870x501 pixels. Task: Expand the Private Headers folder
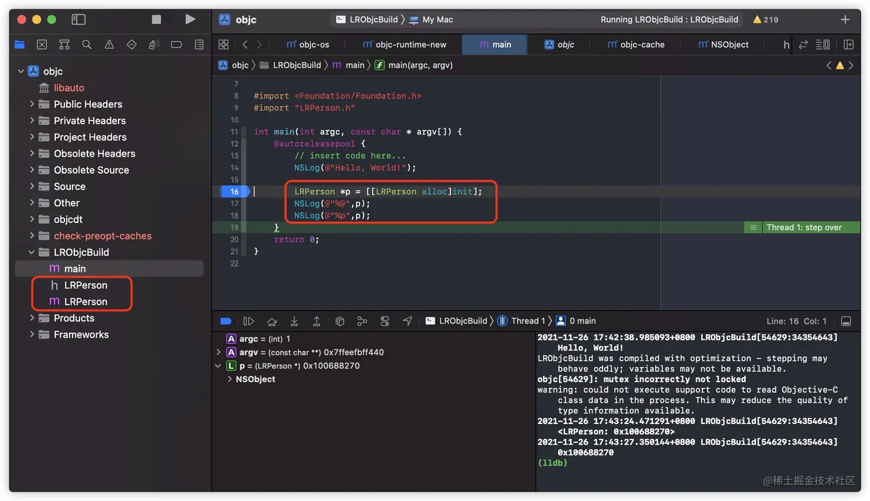pos(32,121)
